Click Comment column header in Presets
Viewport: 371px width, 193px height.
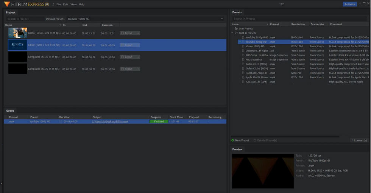point(336,24)
